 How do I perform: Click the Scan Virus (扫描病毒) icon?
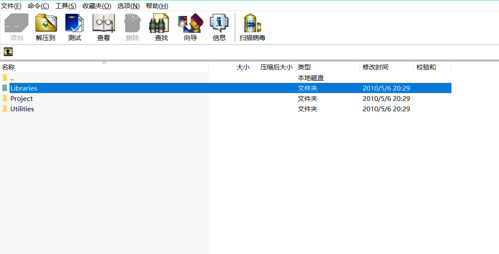(252, 23)
